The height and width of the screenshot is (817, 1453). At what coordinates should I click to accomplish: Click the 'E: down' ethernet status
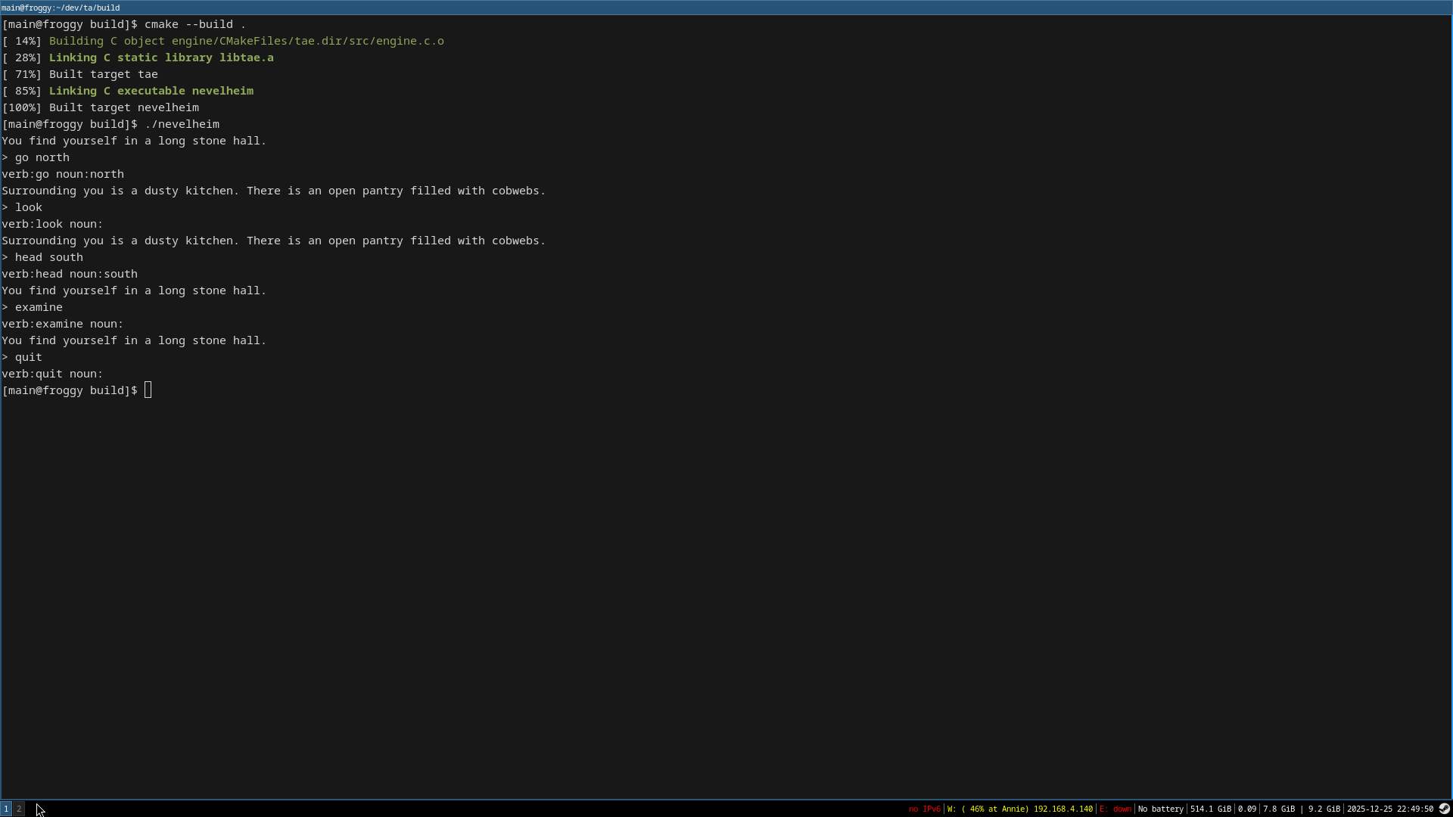pos(1115,809)
